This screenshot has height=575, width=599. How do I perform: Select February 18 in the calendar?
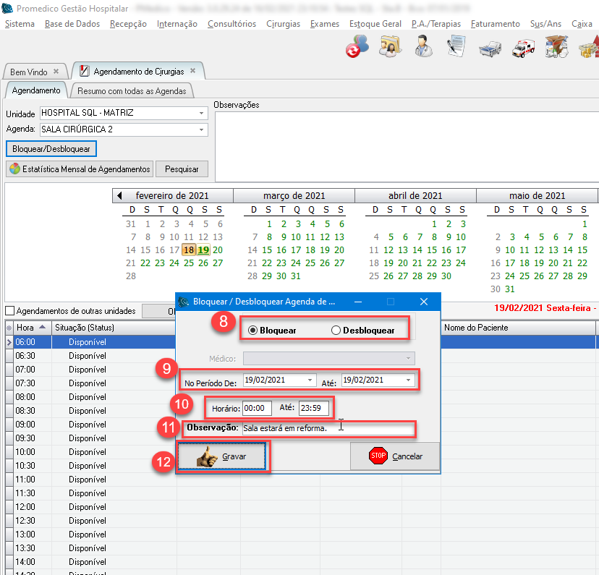189,250
